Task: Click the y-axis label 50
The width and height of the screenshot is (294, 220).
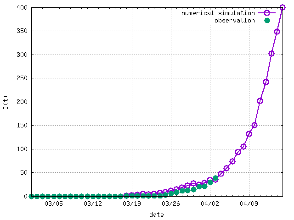Action: click(x=24, y=172)
